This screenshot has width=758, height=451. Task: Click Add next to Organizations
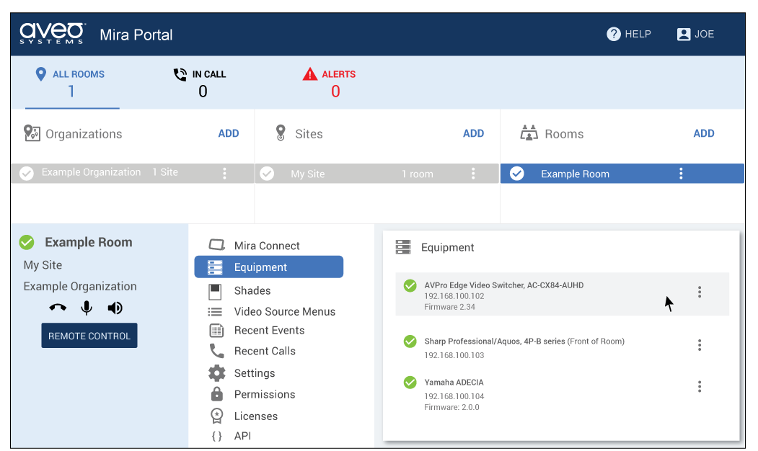pyautogui.click(x=228, y=133)
